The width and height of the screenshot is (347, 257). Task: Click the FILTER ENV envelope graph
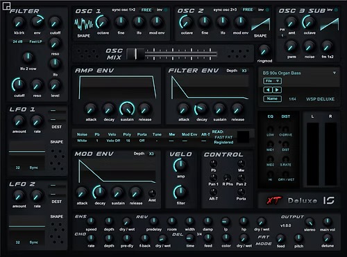210,87
